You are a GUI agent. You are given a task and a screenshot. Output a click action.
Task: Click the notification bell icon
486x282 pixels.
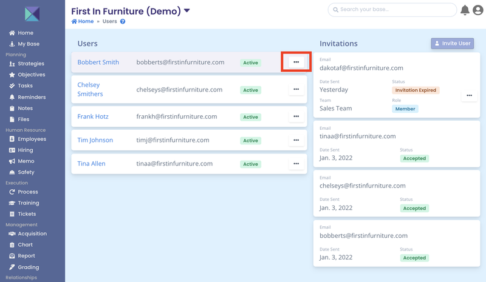(x=465, y=10)
